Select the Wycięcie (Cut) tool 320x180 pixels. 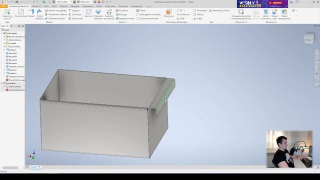point(88,13)
